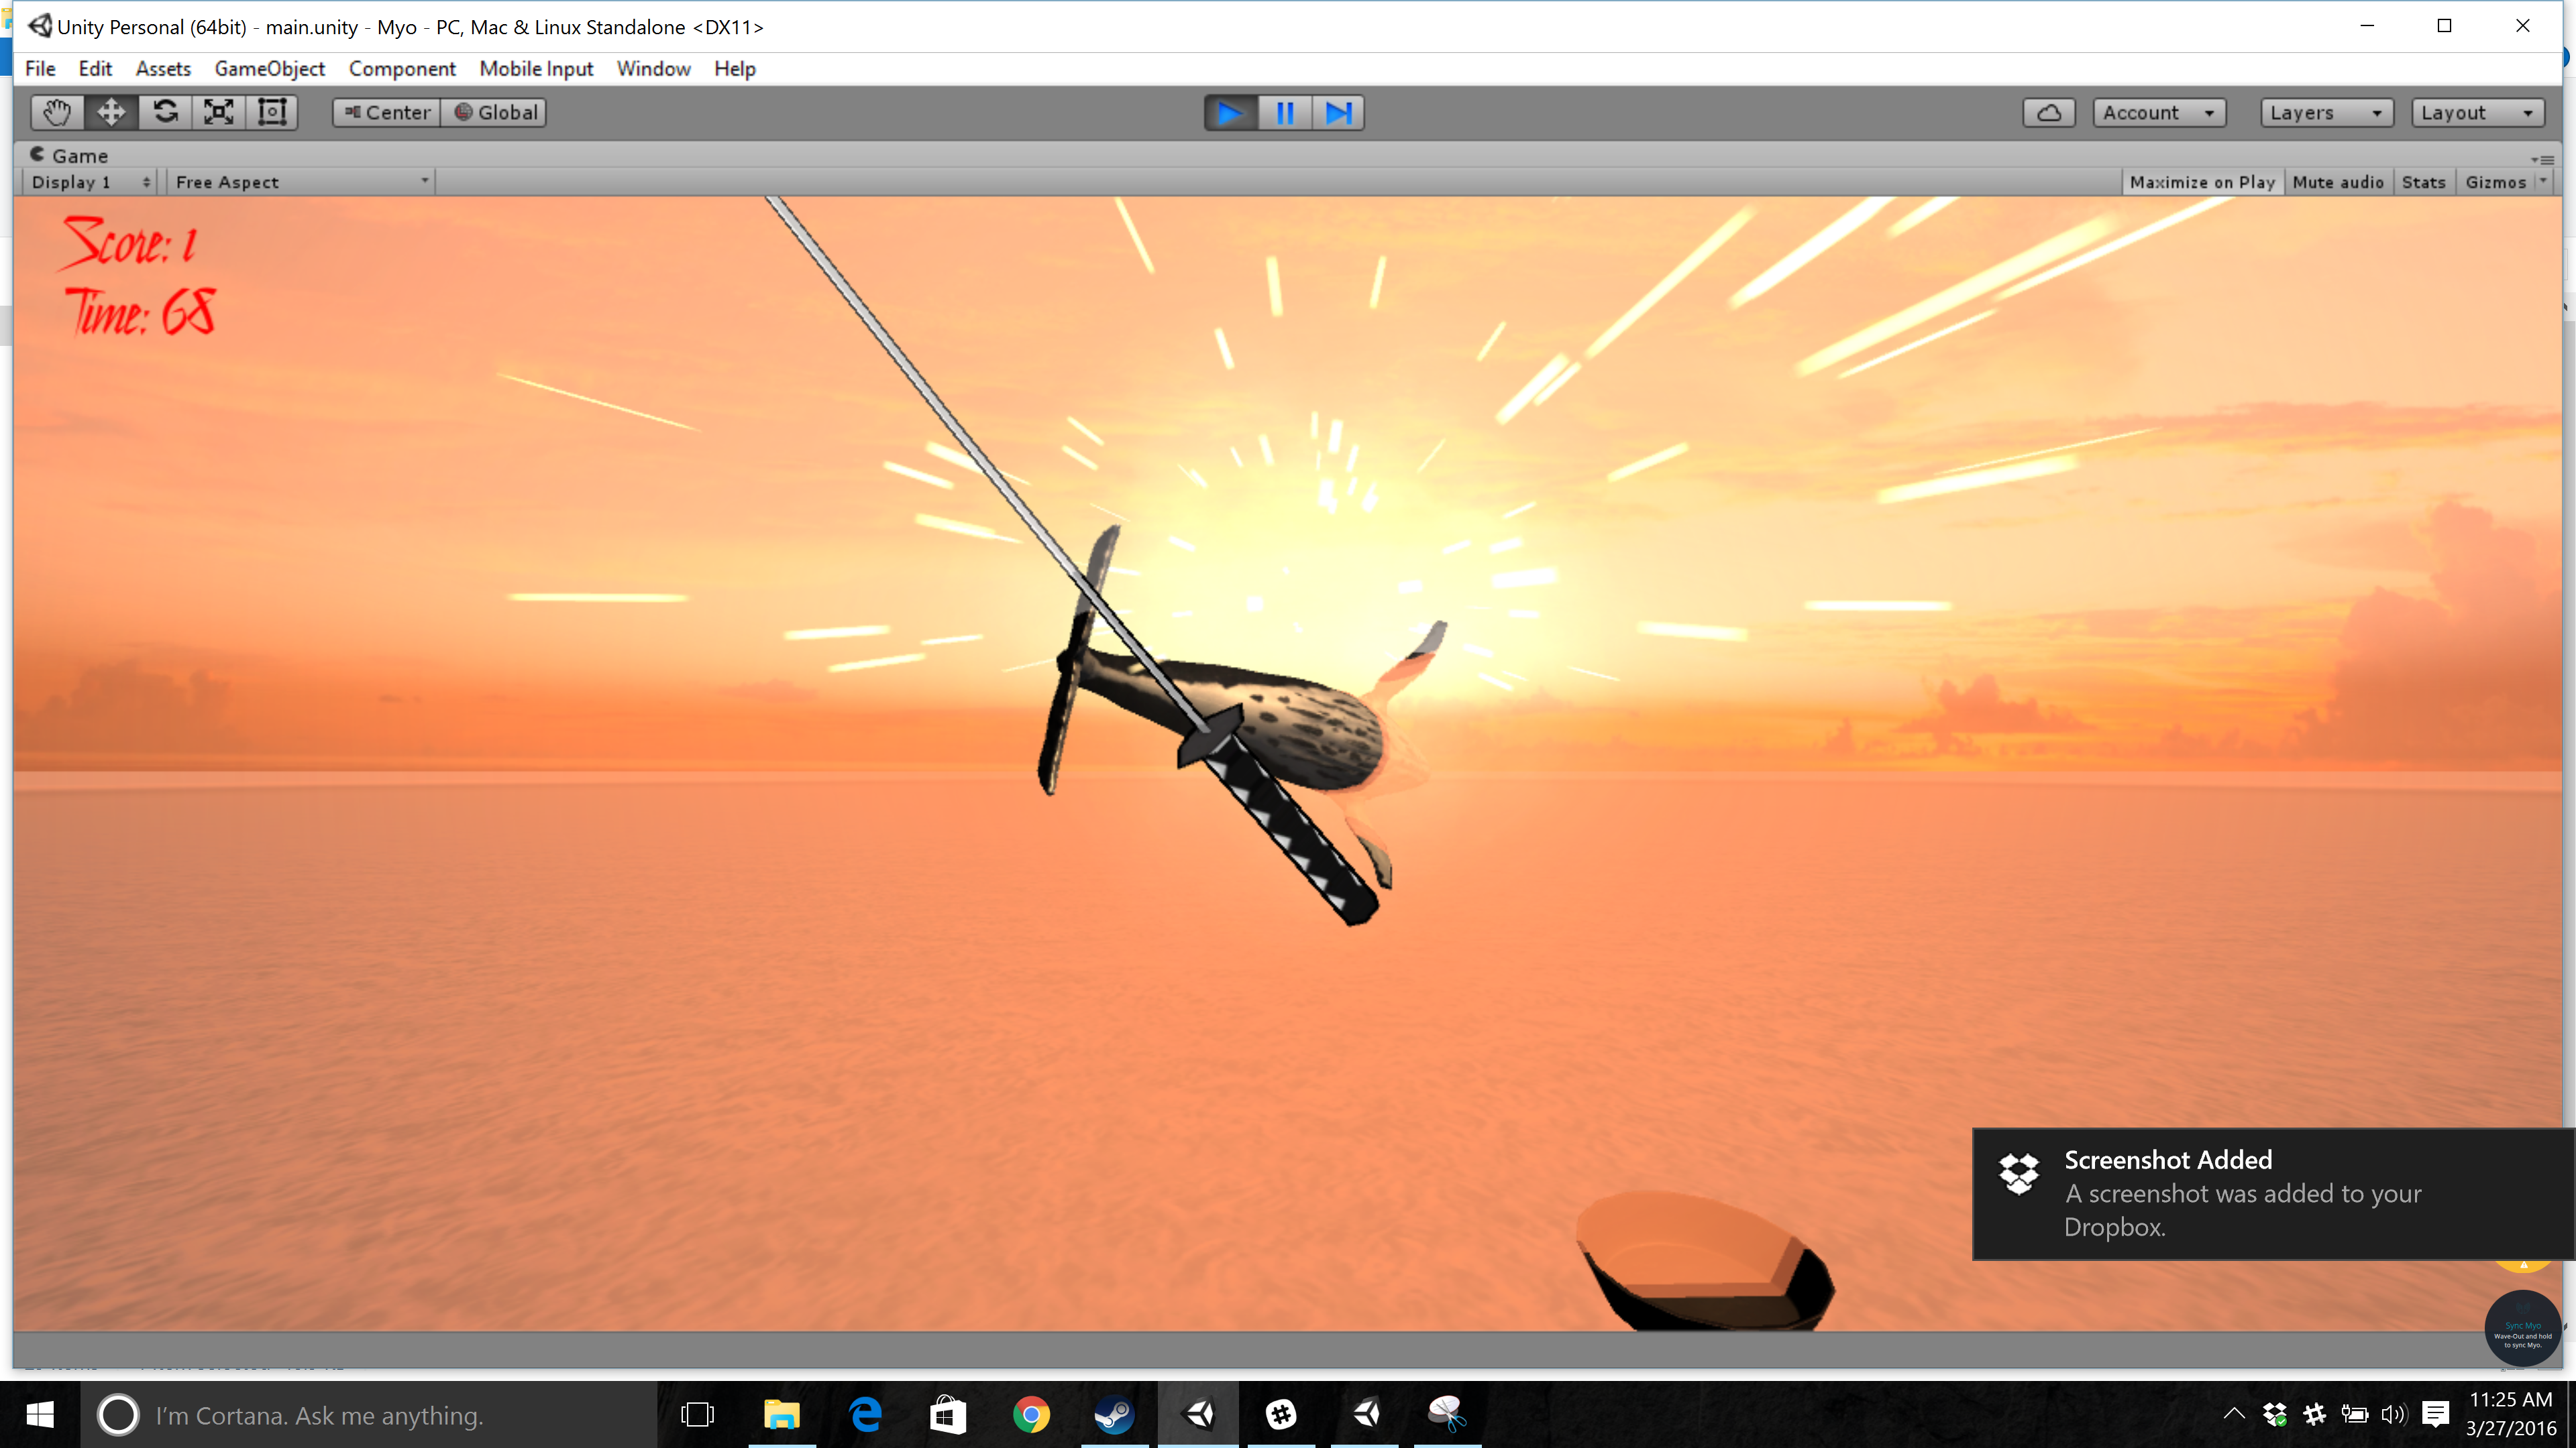Toggle Maximize on Play

(2201, 182)
